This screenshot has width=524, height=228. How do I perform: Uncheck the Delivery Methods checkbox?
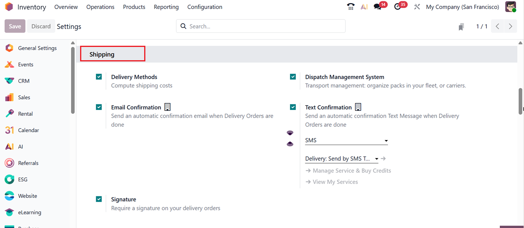point(99,77)
